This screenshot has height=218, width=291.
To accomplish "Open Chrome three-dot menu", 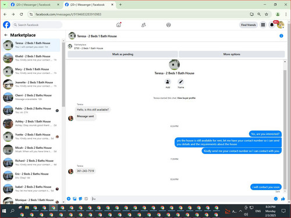I will point(286,14).
